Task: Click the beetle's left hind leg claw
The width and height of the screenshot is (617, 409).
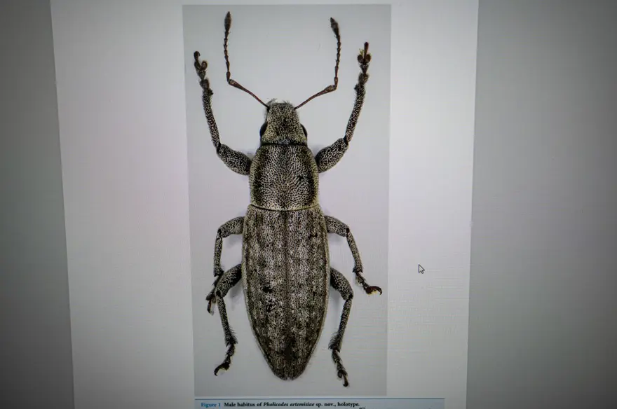Action: coord(223,366)
